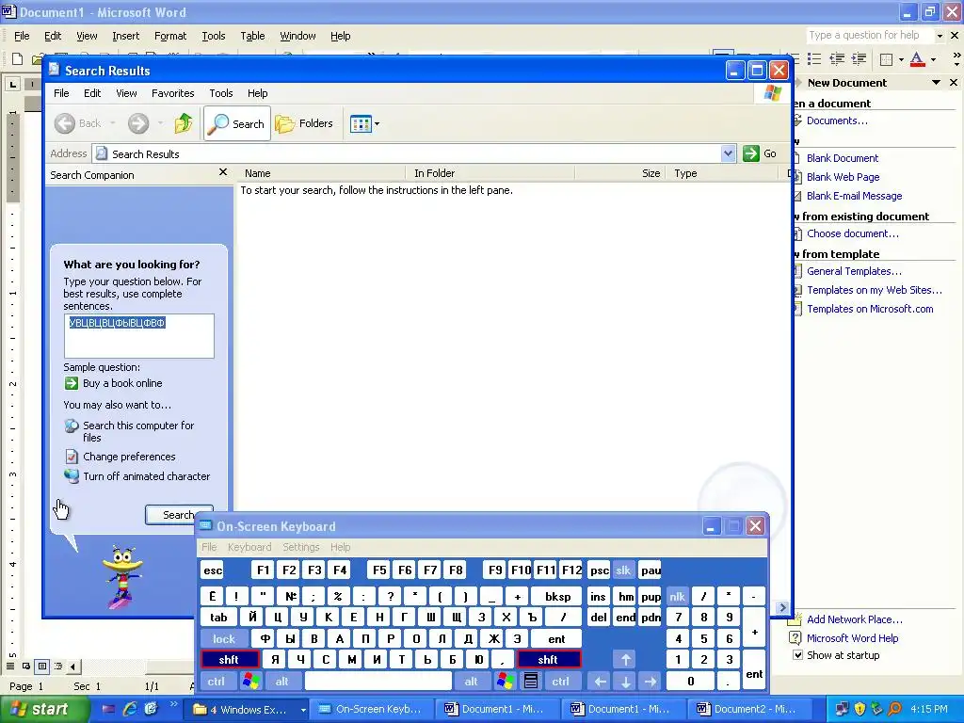Toggle the left shft key on-screen
The height and width of the screenshot is (723, 964).
point(230,660)
